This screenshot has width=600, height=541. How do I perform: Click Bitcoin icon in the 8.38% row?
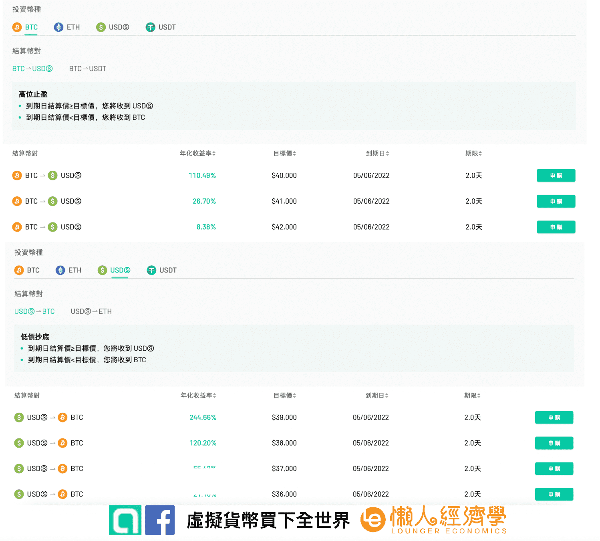(17, 227)
